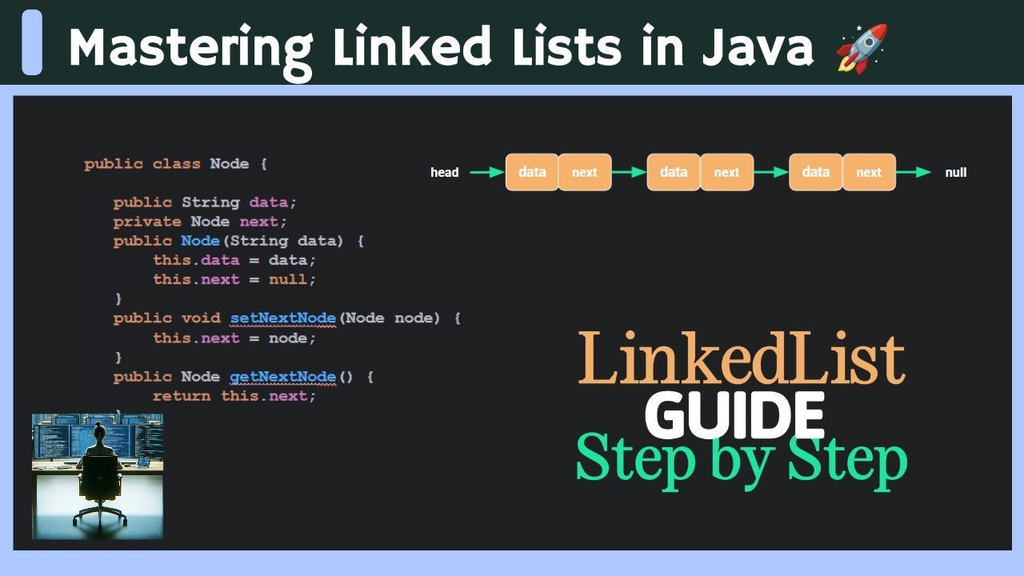Click the 'next' box of the node after head
Screen dimensions: 1024x576
coord(585,172)
